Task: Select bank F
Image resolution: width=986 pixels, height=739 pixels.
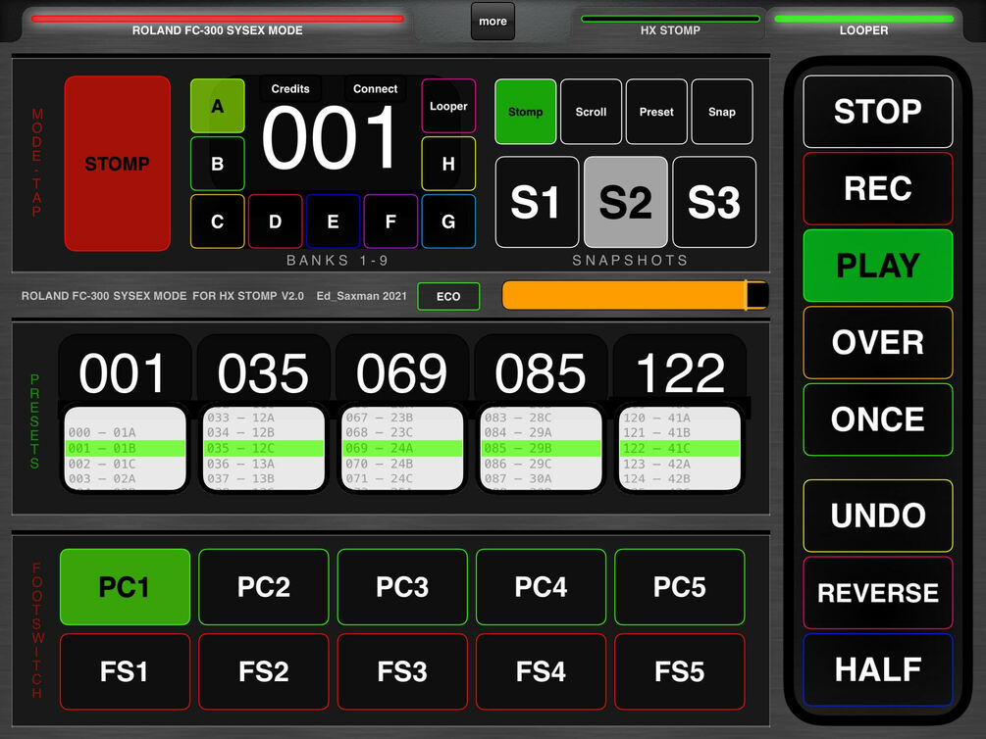Action: (x=390, y=222)
